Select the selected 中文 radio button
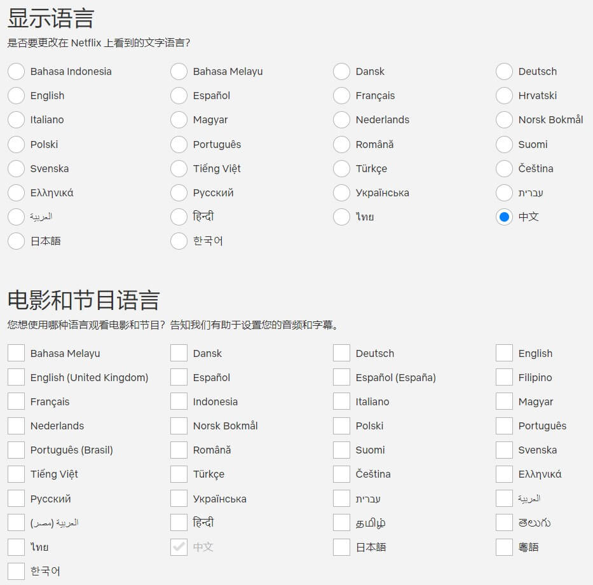The width and height of the screenshot is (593, 585). (504, 217)
